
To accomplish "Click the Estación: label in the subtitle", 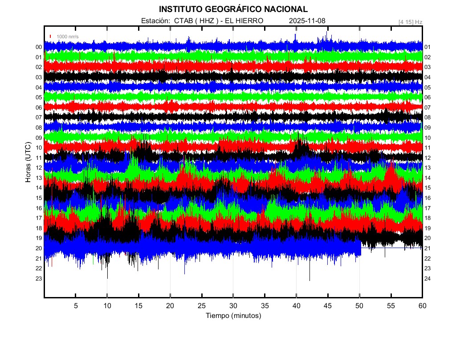I will tap(155, 21).
